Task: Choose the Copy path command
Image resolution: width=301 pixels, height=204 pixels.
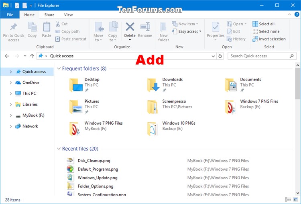Action: click(x=67, y=31)
